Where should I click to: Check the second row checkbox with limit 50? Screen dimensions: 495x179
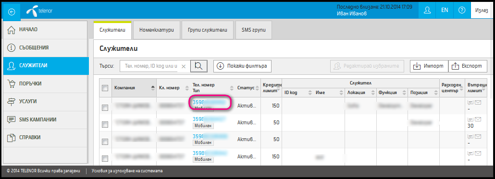pos(105,124)
